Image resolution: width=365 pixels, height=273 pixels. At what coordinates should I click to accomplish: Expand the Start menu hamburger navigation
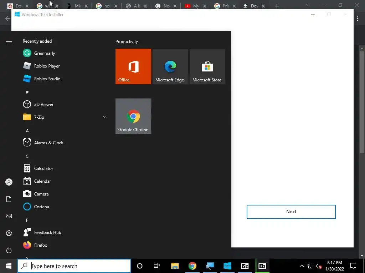(9, 41)
